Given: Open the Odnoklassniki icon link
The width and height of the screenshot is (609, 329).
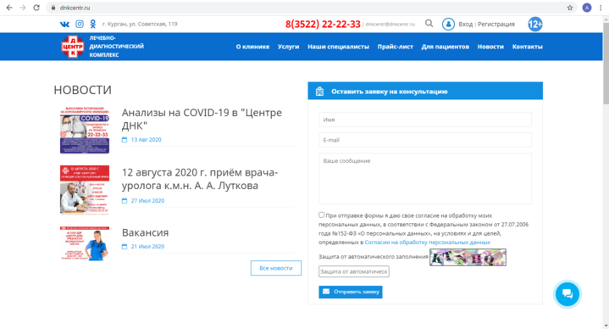Looking at the screenshot, I should coord(93,24).
